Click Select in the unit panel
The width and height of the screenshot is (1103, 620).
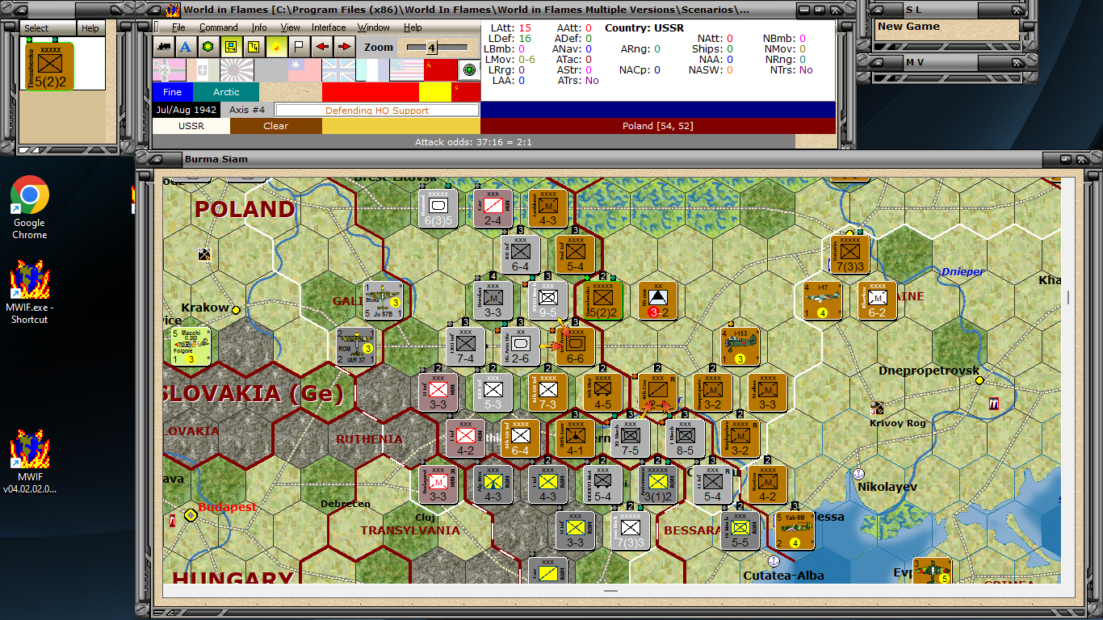(48, 28)
